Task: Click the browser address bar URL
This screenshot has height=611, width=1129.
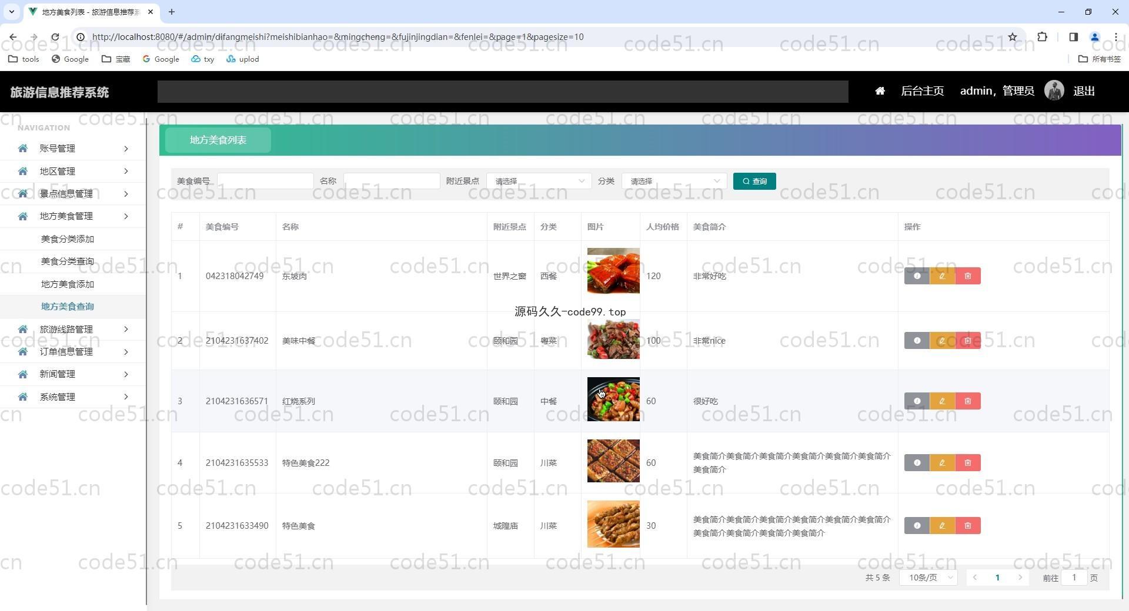Action: [338, 37]
